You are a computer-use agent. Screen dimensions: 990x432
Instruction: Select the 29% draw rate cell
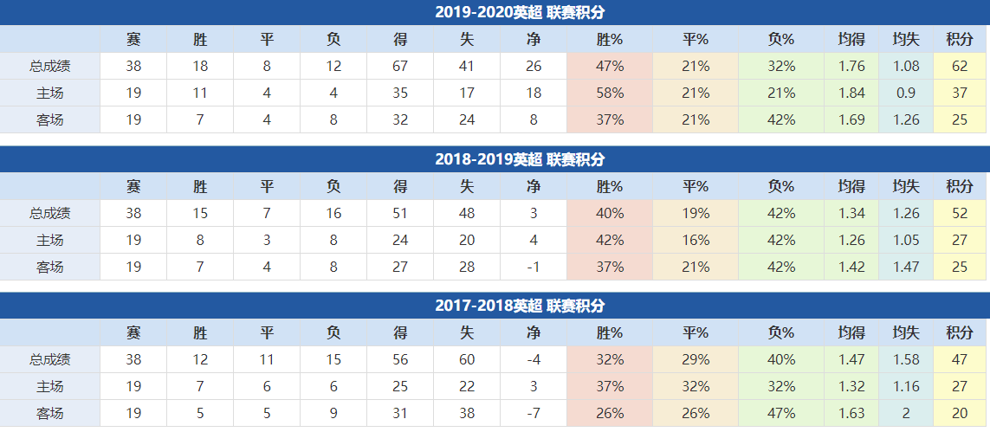(696, 359)
